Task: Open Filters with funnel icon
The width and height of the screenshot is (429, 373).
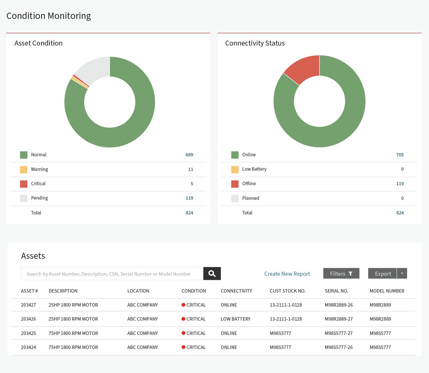Action: tap(341, 273)
